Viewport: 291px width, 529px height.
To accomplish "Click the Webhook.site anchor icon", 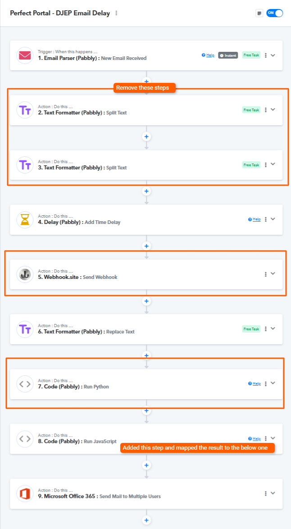I will [24, 274].
